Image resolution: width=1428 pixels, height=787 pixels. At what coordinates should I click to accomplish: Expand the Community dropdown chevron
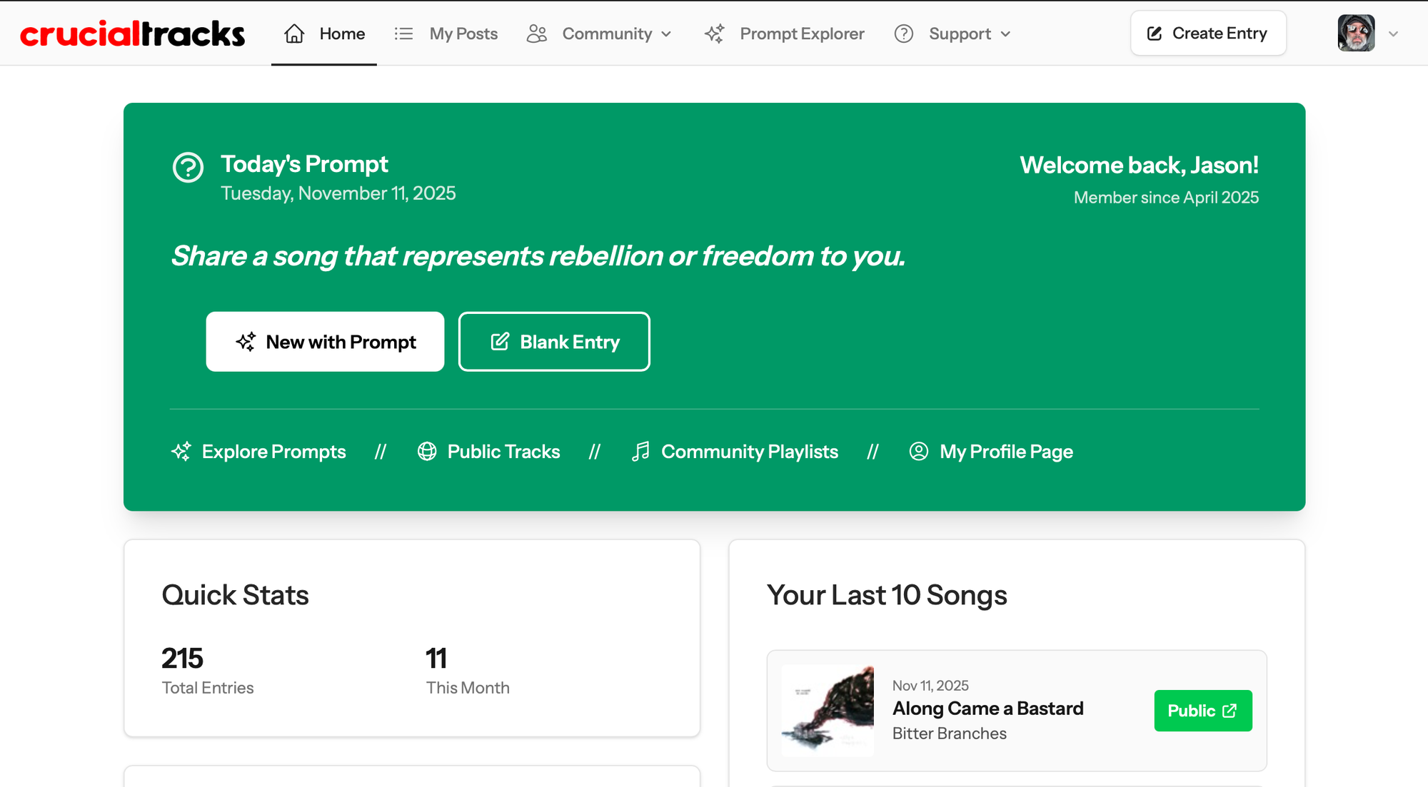coord(667,34)
